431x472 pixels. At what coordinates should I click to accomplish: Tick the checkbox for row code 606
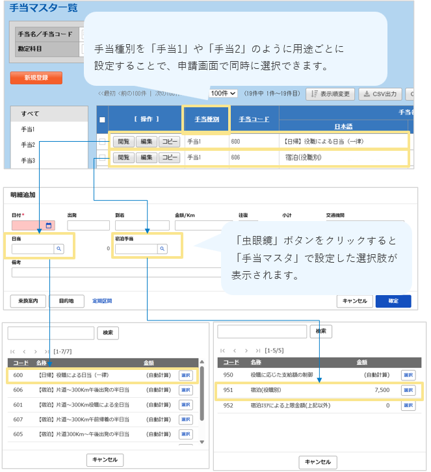pyautogui.click(x=102, y=157)
